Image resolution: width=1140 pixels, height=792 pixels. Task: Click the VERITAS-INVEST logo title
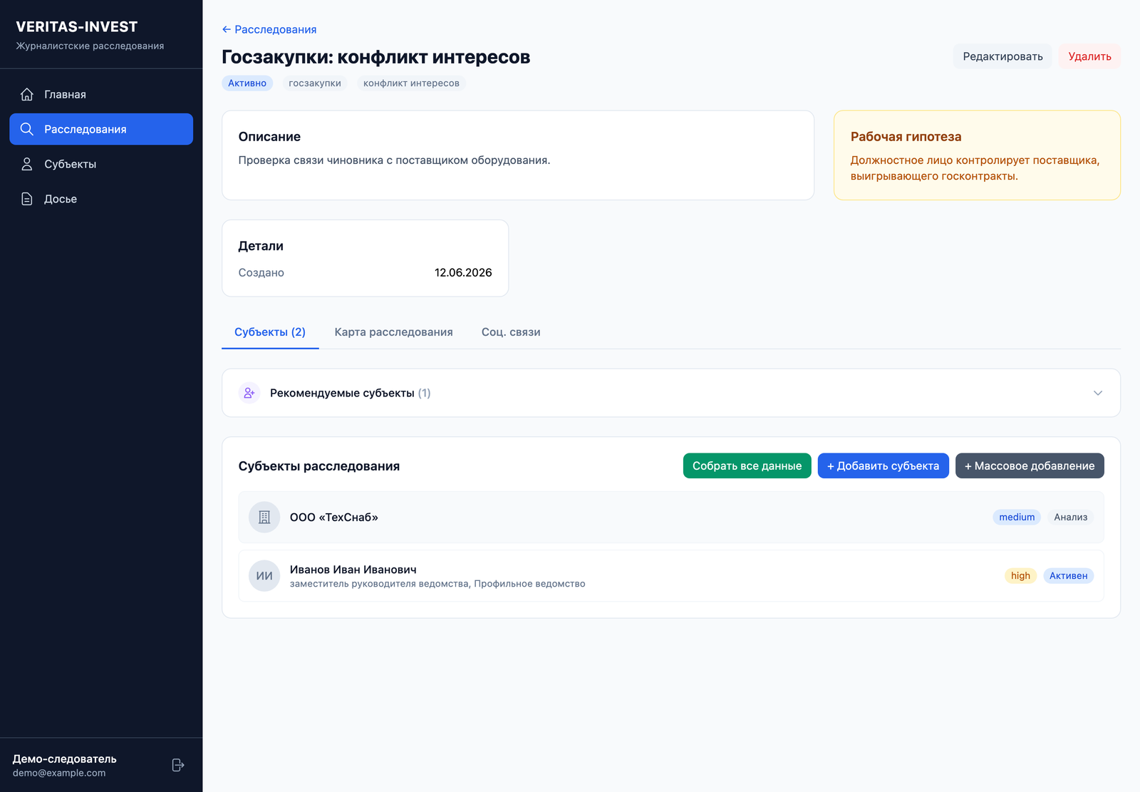[77, 27]
